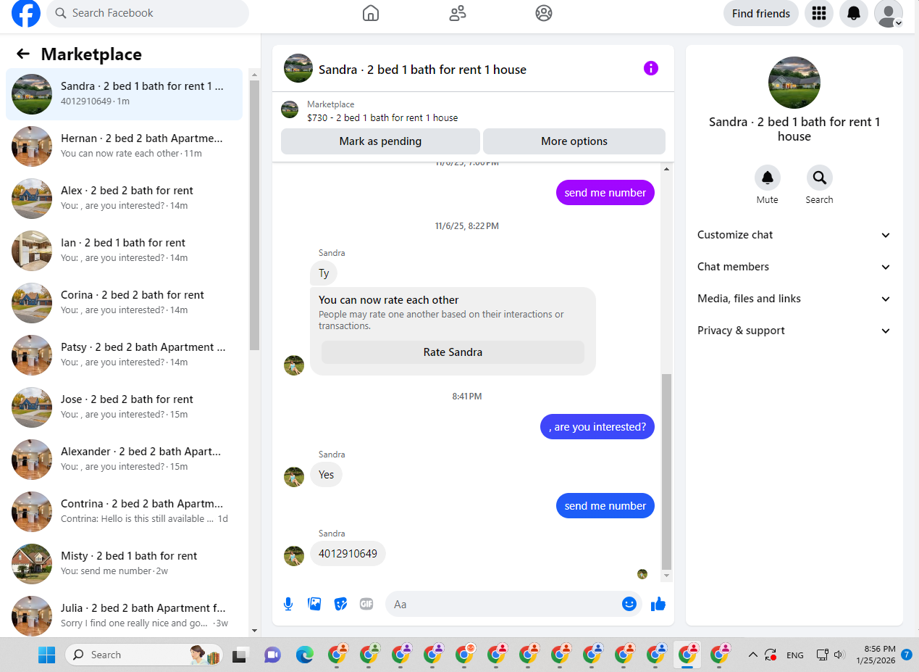Image resolution: width=919 pixels, height=672 pixels.
Task: Open the account profile menu
Action: click(889, 13)
